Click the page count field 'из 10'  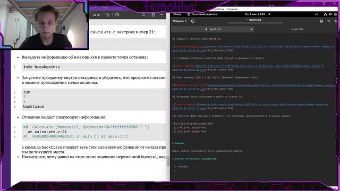97,15
